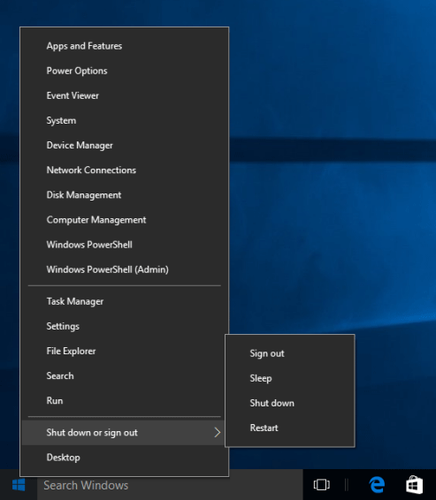Open Event Viewer
Screen dimensions: 436x500
point(124,95)
